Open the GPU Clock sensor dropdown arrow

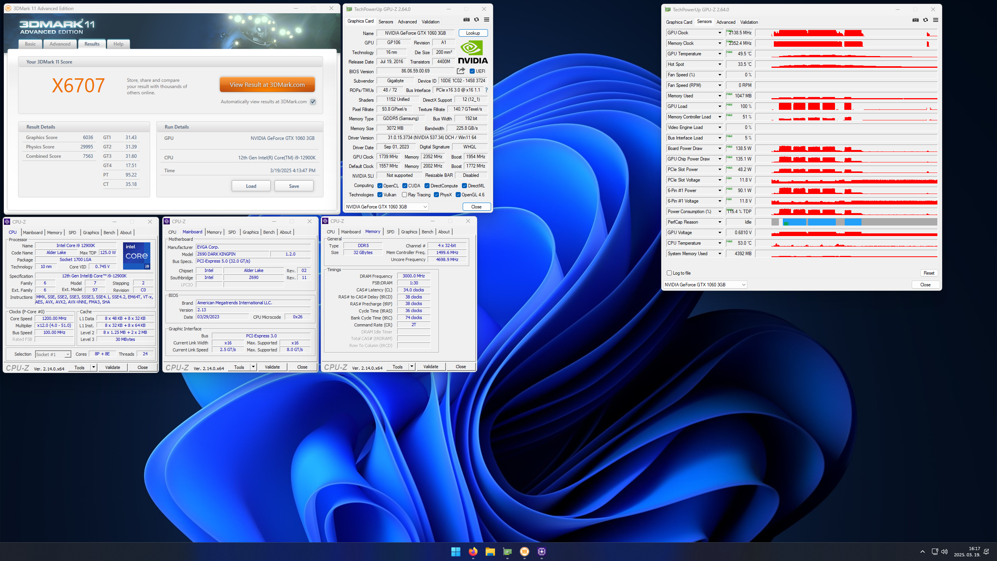tap(720, 33)
